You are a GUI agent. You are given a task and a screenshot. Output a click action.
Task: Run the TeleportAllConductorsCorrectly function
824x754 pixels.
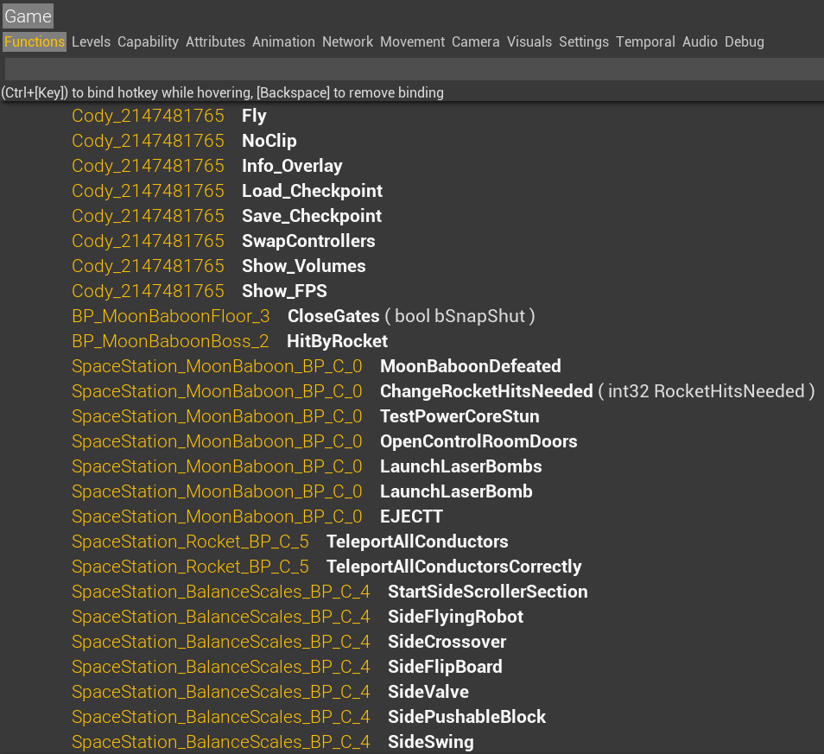point(454,567)
